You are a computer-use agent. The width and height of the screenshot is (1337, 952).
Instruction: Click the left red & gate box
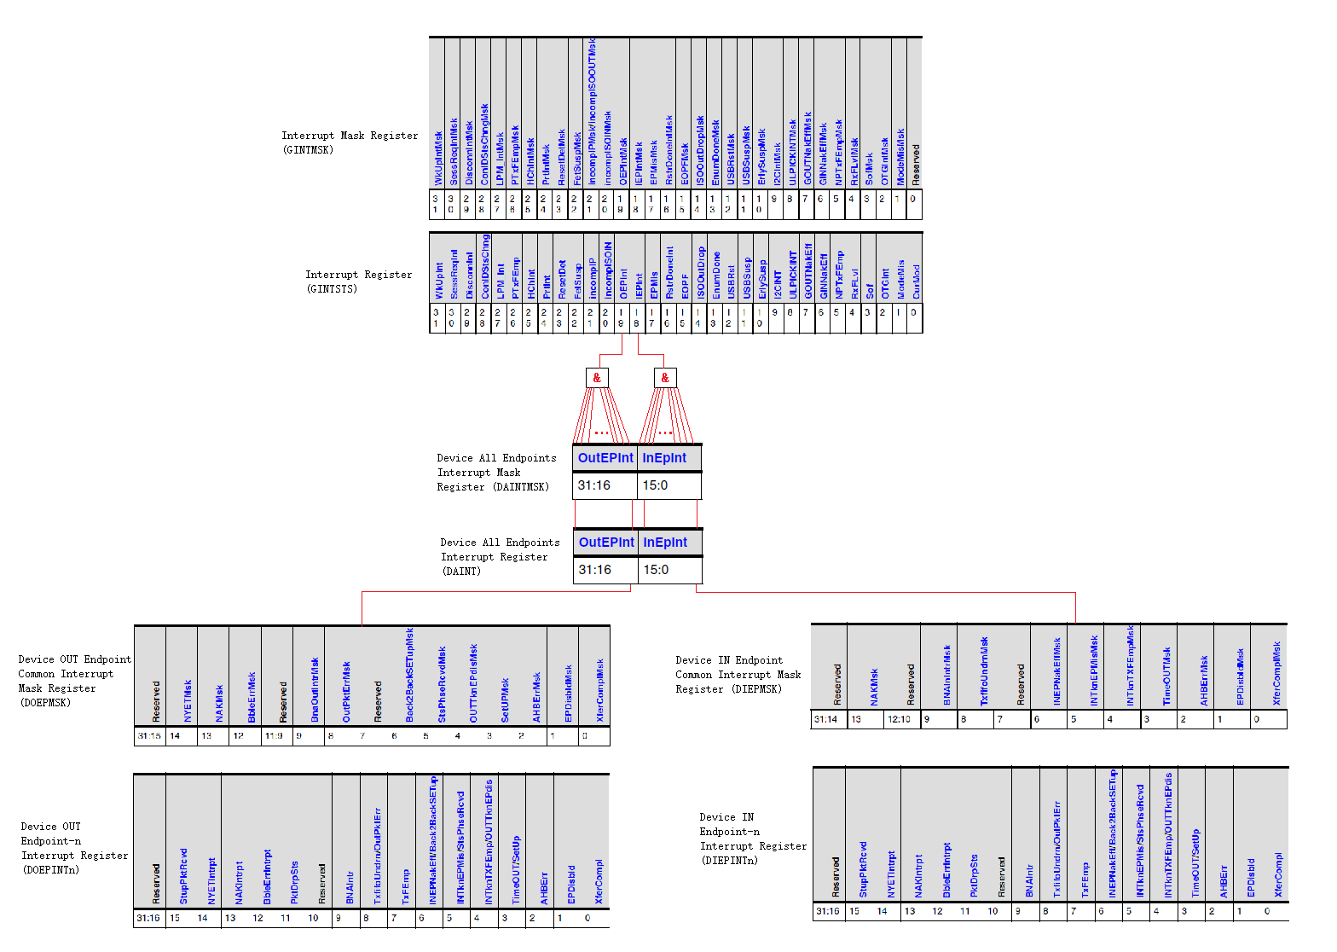[597, 377]
